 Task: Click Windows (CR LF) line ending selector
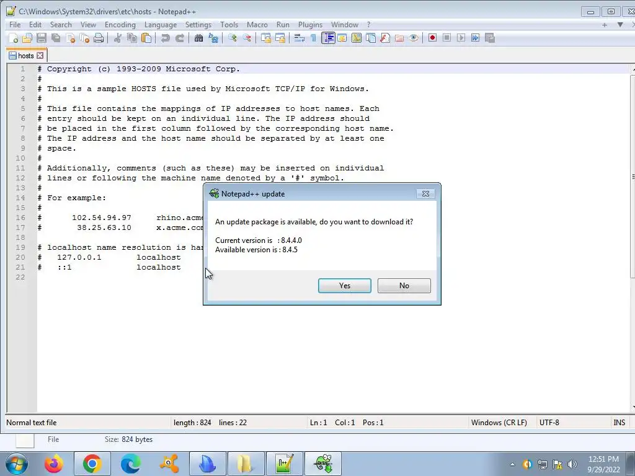pyautogui.click(x=499, y=423)
